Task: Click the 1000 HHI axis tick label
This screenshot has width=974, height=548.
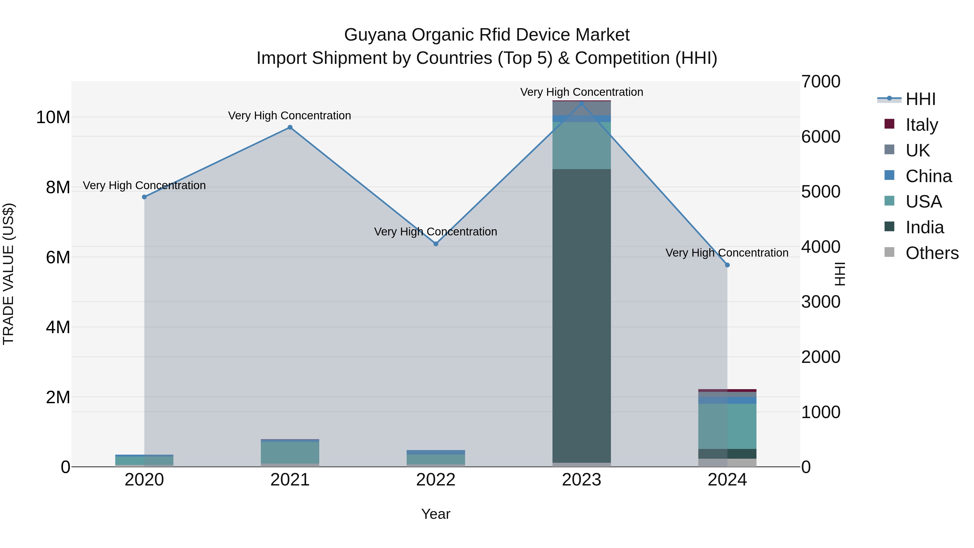Action: pyautogui.click(x=821, y=412)
